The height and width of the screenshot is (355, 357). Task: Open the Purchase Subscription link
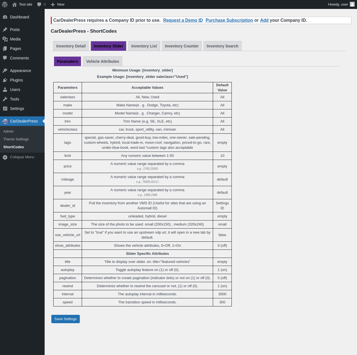pyautogui.click(x=229, y=20)
